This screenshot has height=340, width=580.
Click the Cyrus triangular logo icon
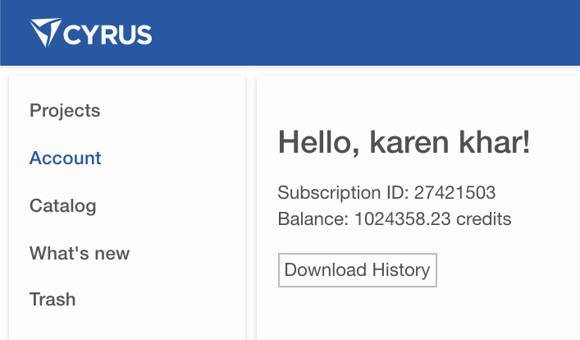45,32
